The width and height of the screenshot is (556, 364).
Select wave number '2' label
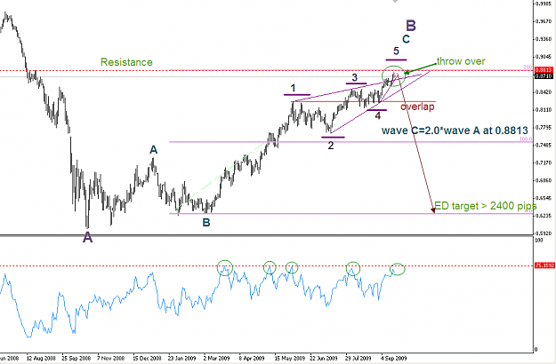tap(331, 146)
